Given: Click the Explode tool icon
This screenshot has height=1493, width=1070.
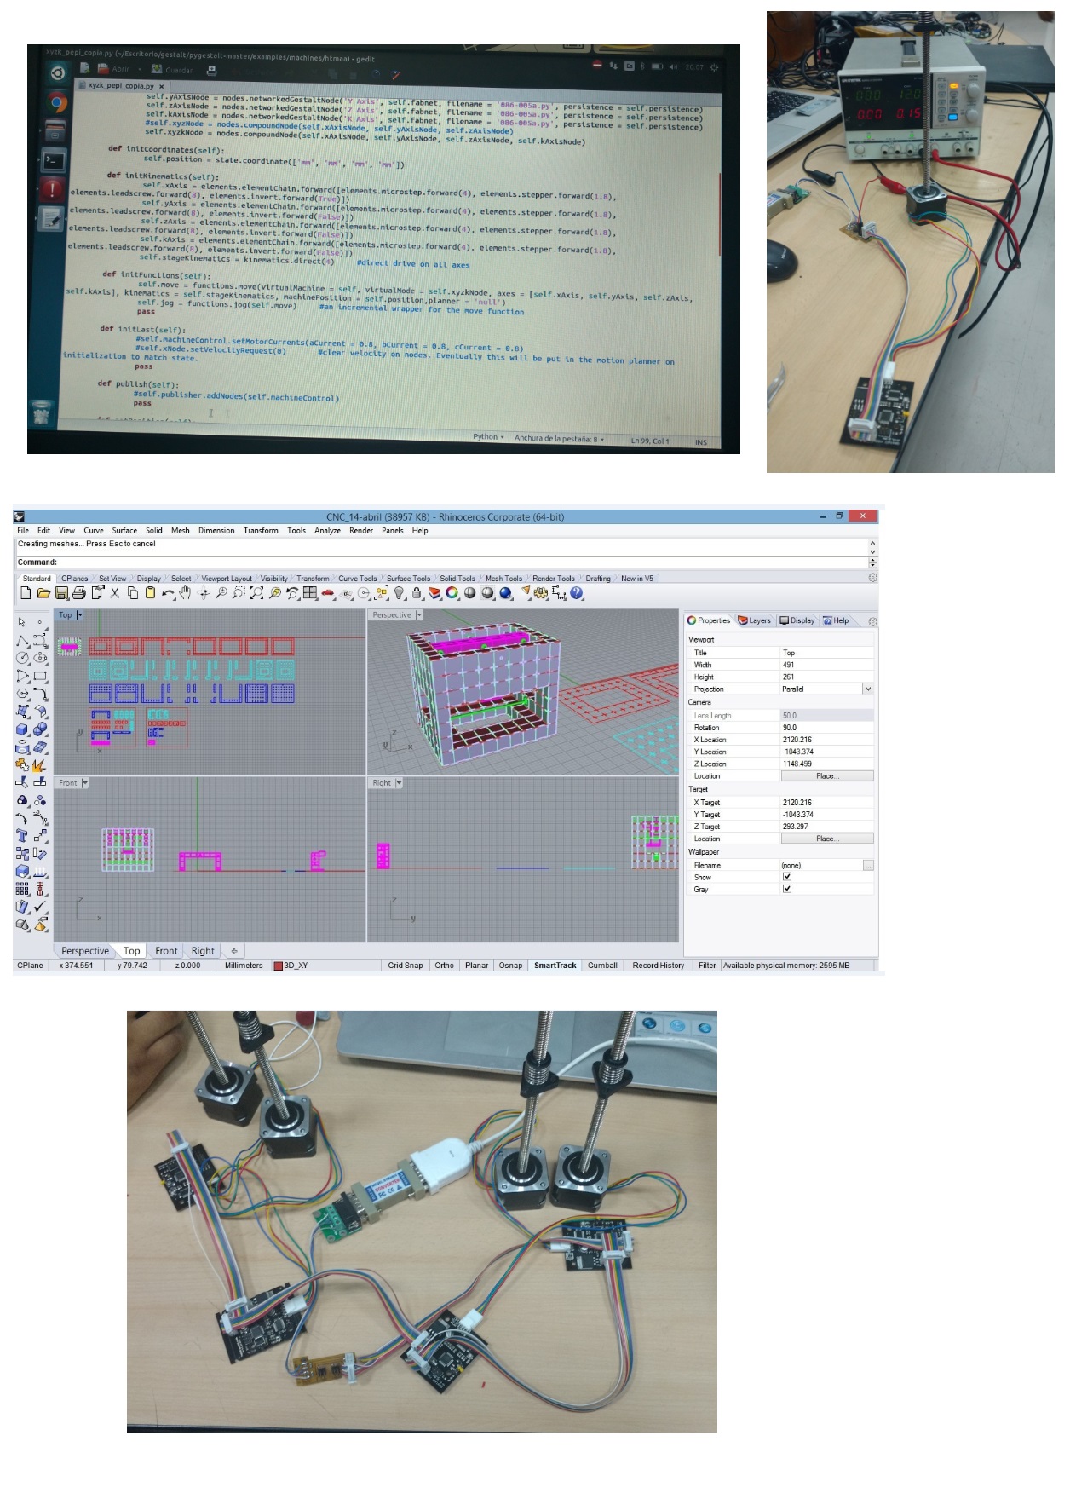Looking at the screenshot, I should tap(40, 765).
